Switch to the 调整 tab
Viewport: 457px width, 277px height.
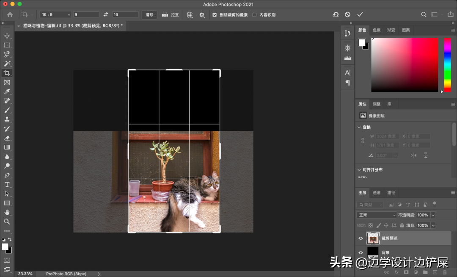tap(377, 104)
